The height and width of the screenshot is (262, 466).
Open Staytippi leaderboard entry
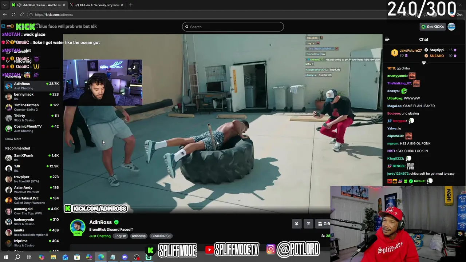coord(441,50)
